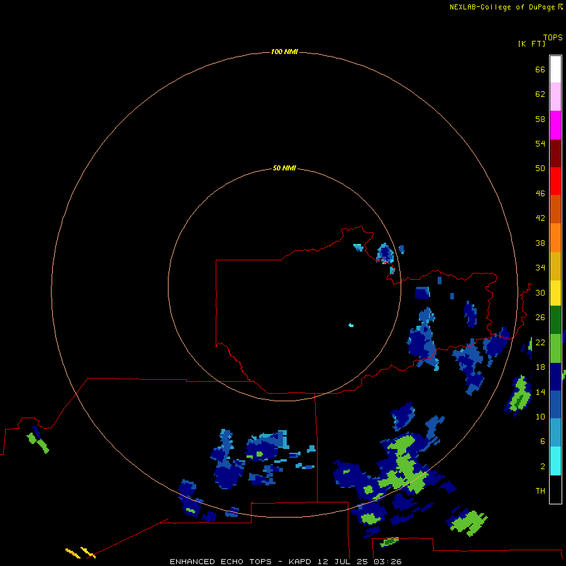
Task: Click the light blue 14 kft swatch
Action: 555,433
